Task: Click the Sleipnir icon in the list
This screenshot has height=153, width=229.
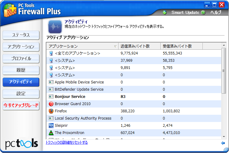Action: coord(51,126)
